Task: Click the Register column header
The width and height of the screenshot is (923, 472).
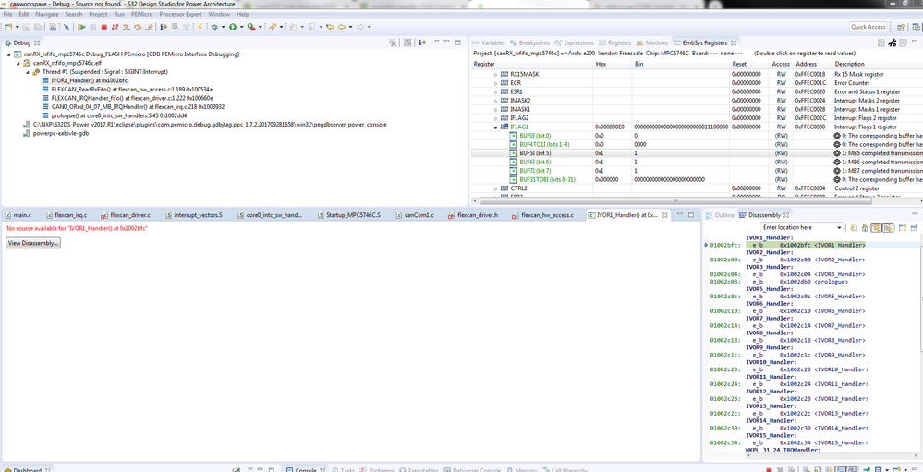Action: coord(531,64)
